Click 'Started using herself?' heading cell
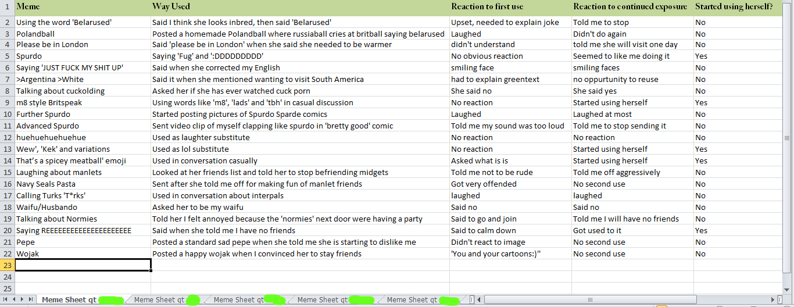This screenshot has width=794, height=307. click(x=738, y=8)
